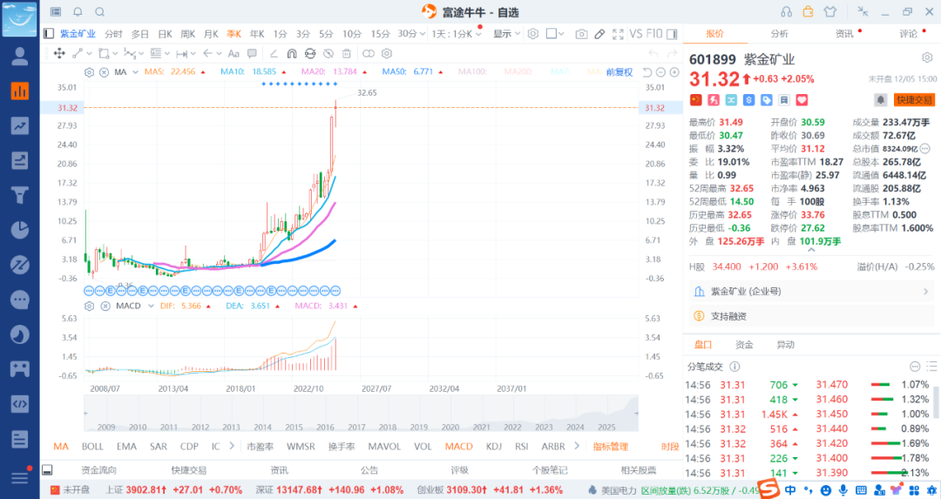The width and height of the screenshot is (941, 499).
Task: Add a comment bubble annotation
Action: (x=252, y=53)
